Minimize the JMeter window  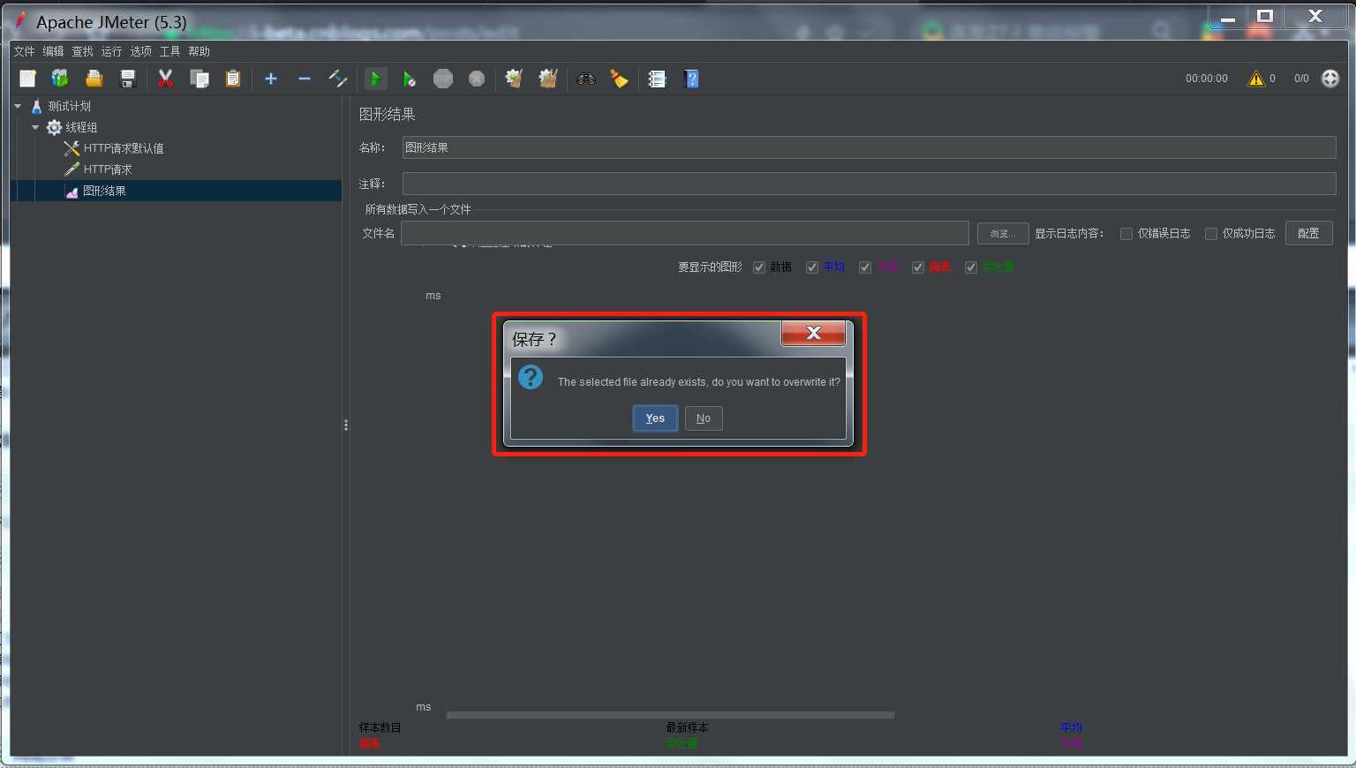[x=1227, y=16]
